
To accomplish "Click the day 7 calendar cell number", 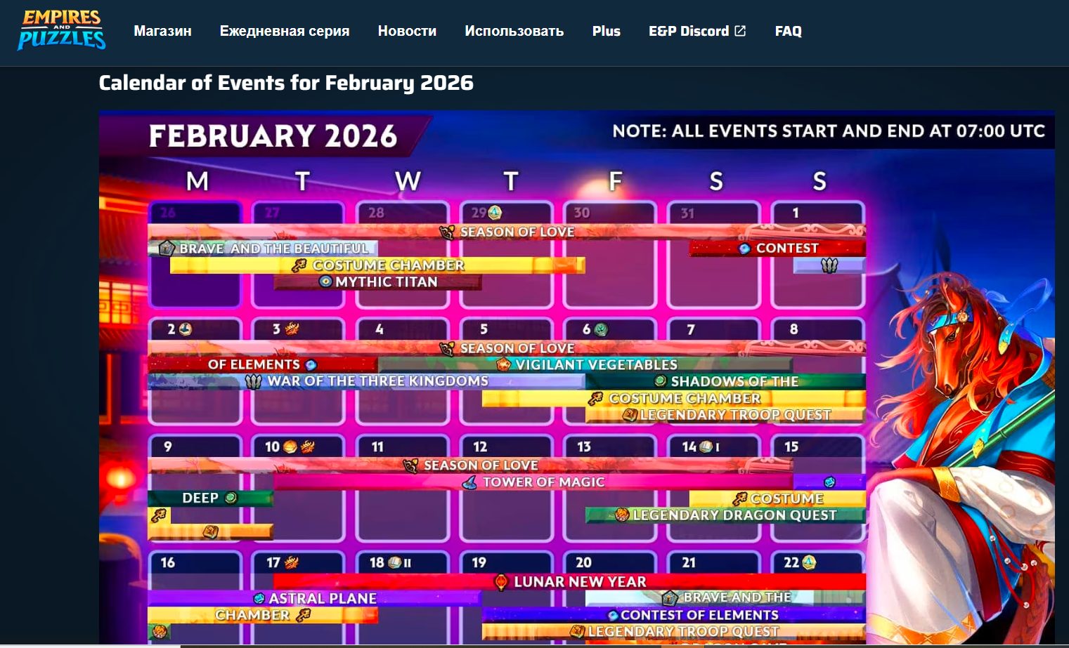I will point(691,329).
